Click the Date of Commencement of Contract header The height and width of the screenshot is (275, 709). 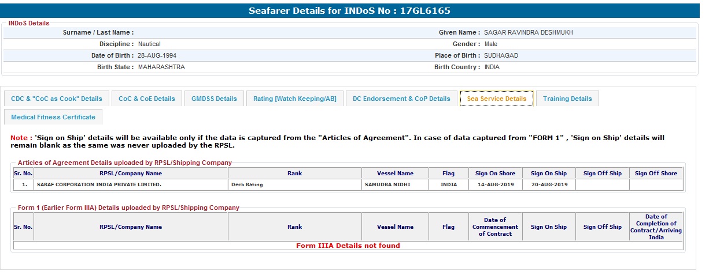pos(495,227)
